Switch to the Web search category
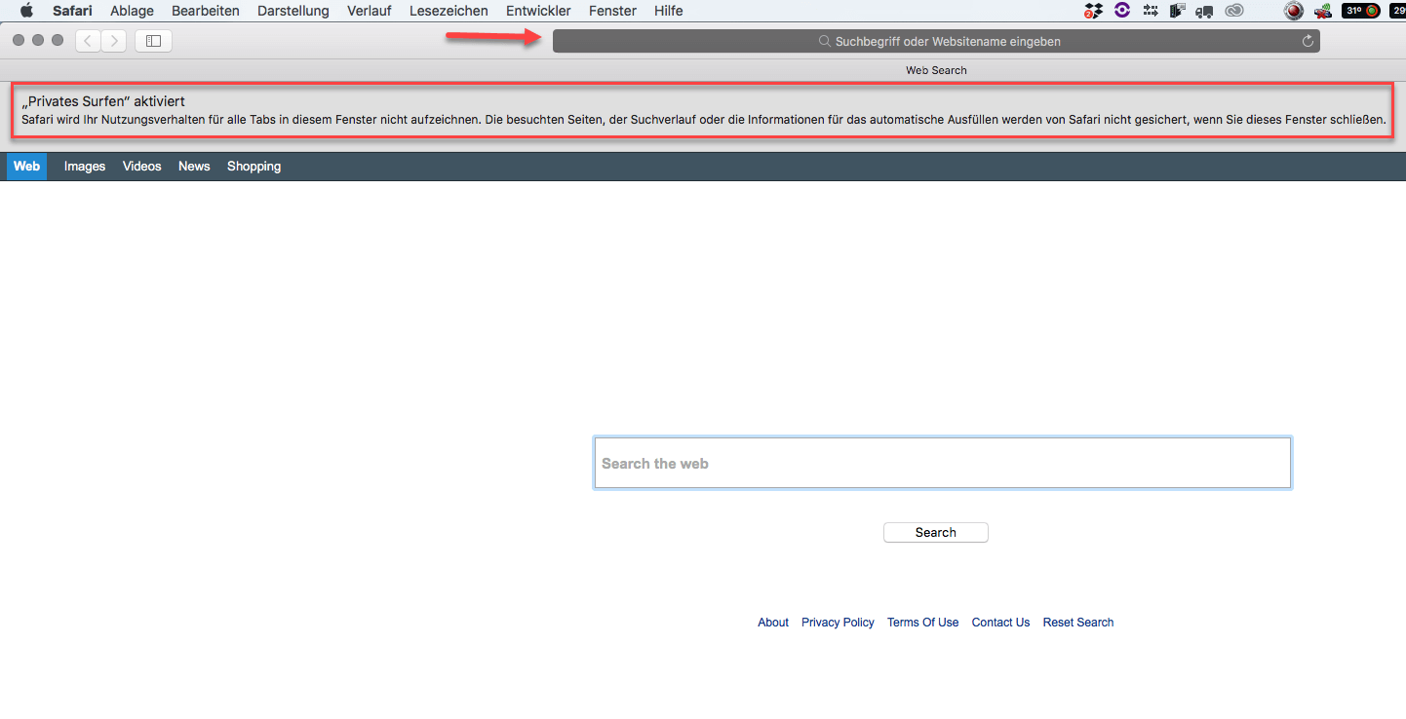Image resolution: width=1406 pixels, height=719 pixels. coord(26,167)
